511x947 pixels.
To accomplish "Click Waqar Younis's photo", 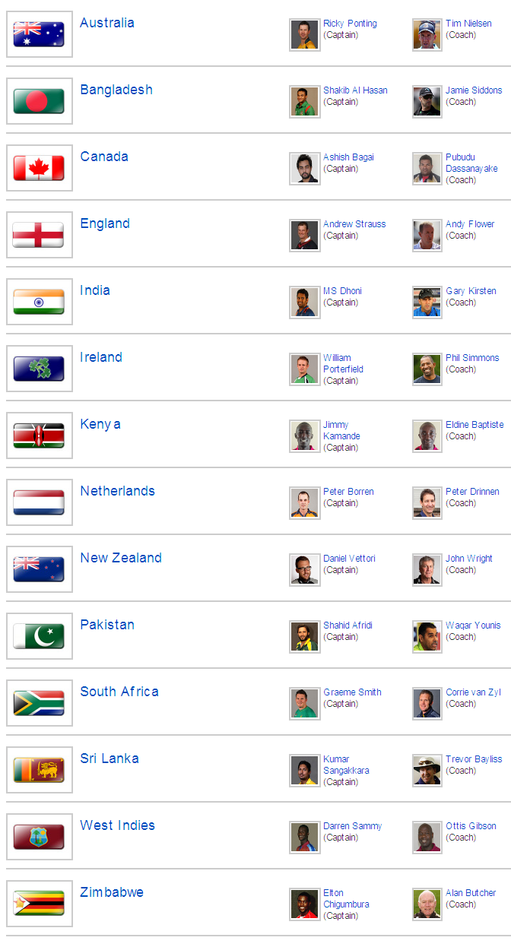I will click(427, 636).
